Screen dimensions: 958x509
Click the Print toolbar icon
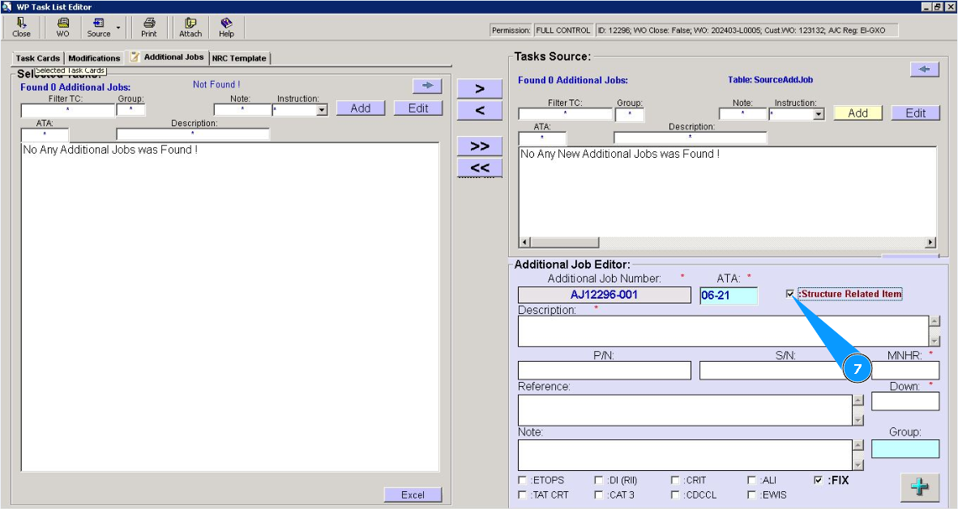click(x=149, y=28)
